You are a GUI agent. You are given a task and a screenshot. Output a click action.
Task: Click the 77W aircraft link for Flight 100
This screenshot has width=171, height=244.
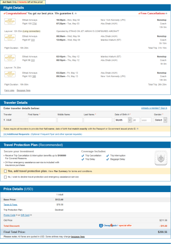pyautogui.click(x=35, y=24)
